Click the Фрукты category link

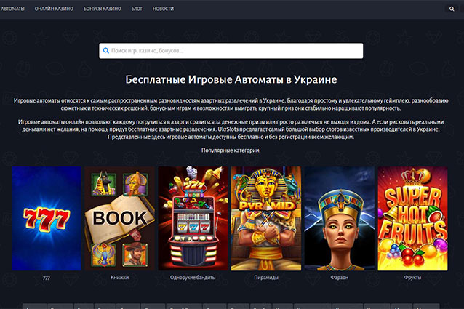click(x=412, y=278)
